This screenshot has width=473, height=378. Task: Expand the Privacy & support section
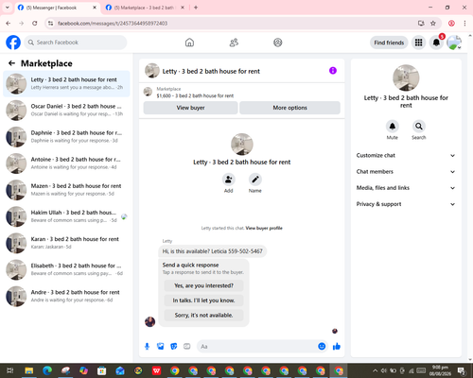(406, 204)
